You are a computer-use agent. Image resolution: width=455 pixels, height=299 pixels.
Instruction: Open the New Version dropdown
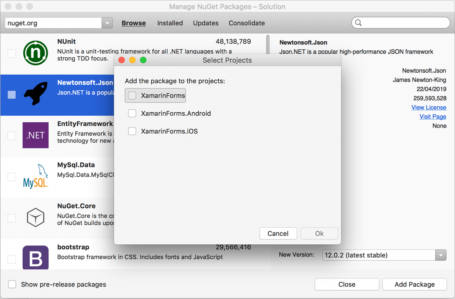point(441,255)
